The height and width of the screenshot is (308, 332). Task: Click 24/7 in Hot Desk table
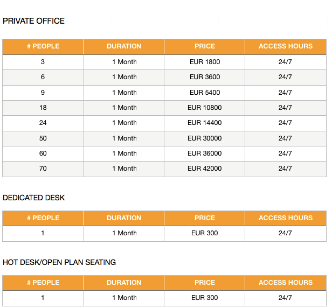(285, 298)
